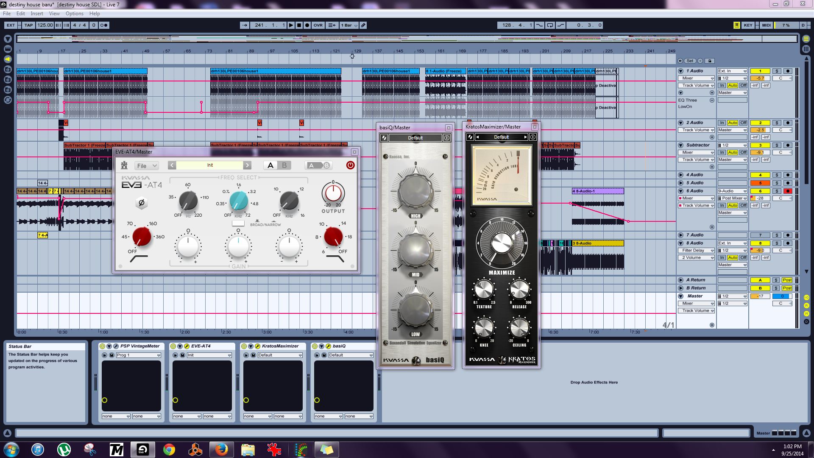Viewport: 814px width, 458px height.
Task: Click the transport Stop button
Action: [299, 25]
